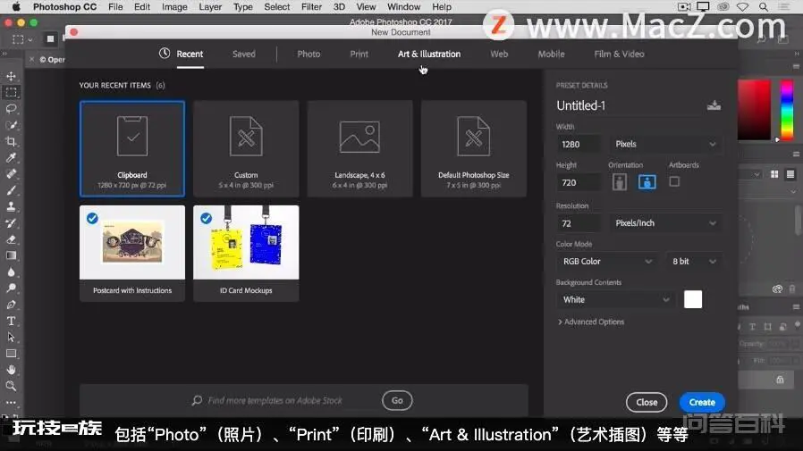Switch to the Web tab
This screenshot has width=803, height=451.
(x=499, y=54)
